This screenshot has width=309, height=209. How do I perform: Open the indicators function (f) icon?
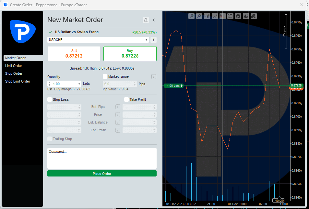coord(238,16)
